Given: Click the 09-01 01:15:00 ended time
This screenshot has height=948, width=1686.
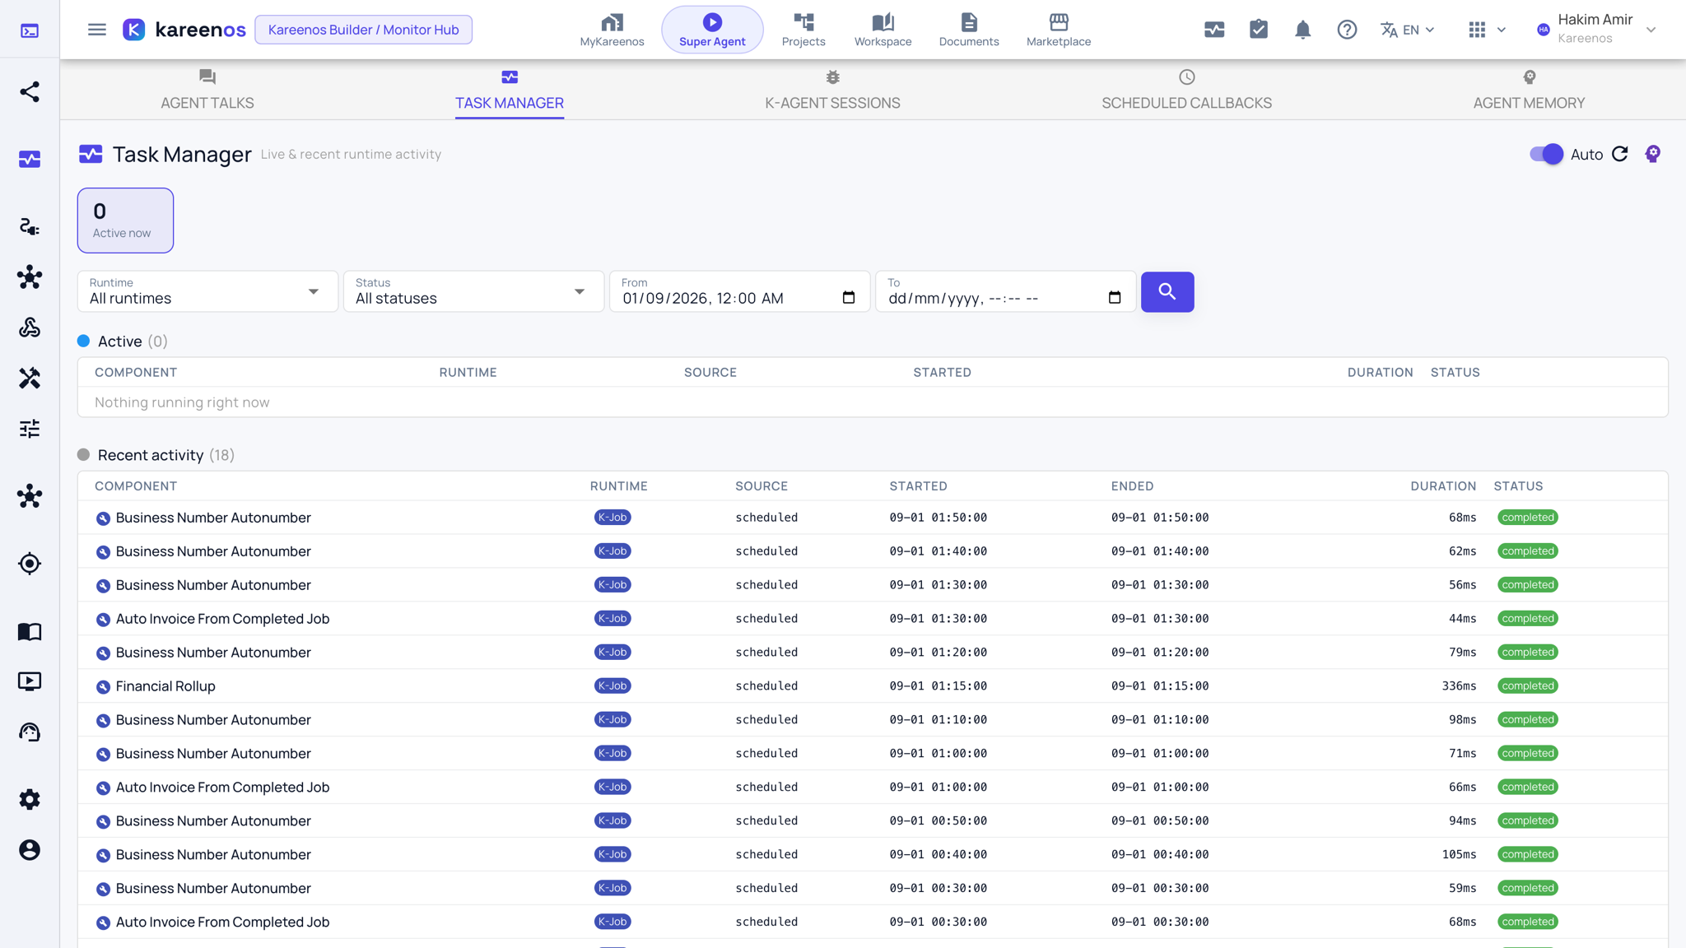Looking at the screenshot, I should point(1160,686).
